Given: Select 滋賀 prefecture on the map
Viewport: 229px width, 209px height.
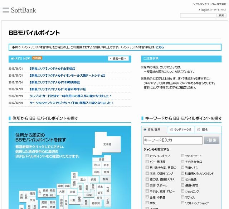Looking at the screenshot, I should (72, 192).
